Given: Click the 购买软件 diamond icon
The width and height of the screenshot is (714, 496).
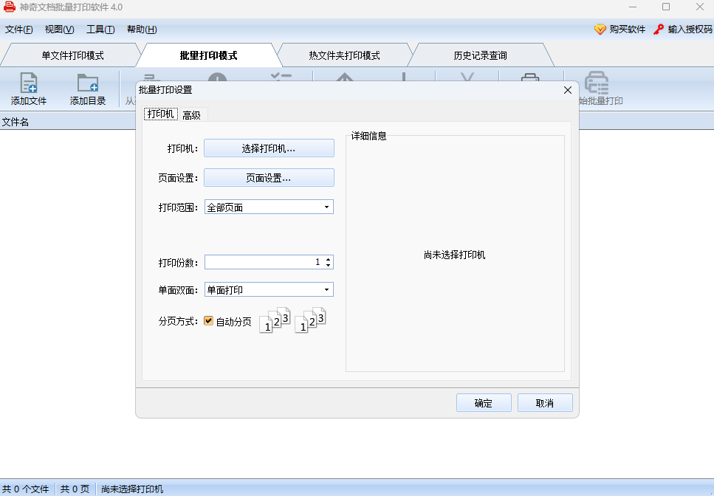Looking at the screenshot, I should point(600,29).
